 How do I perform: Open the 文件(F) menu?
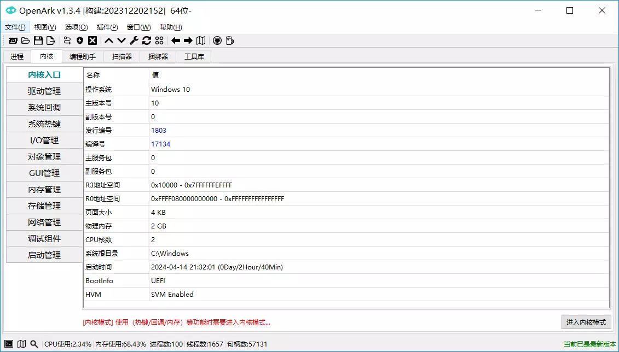[15, 27]
